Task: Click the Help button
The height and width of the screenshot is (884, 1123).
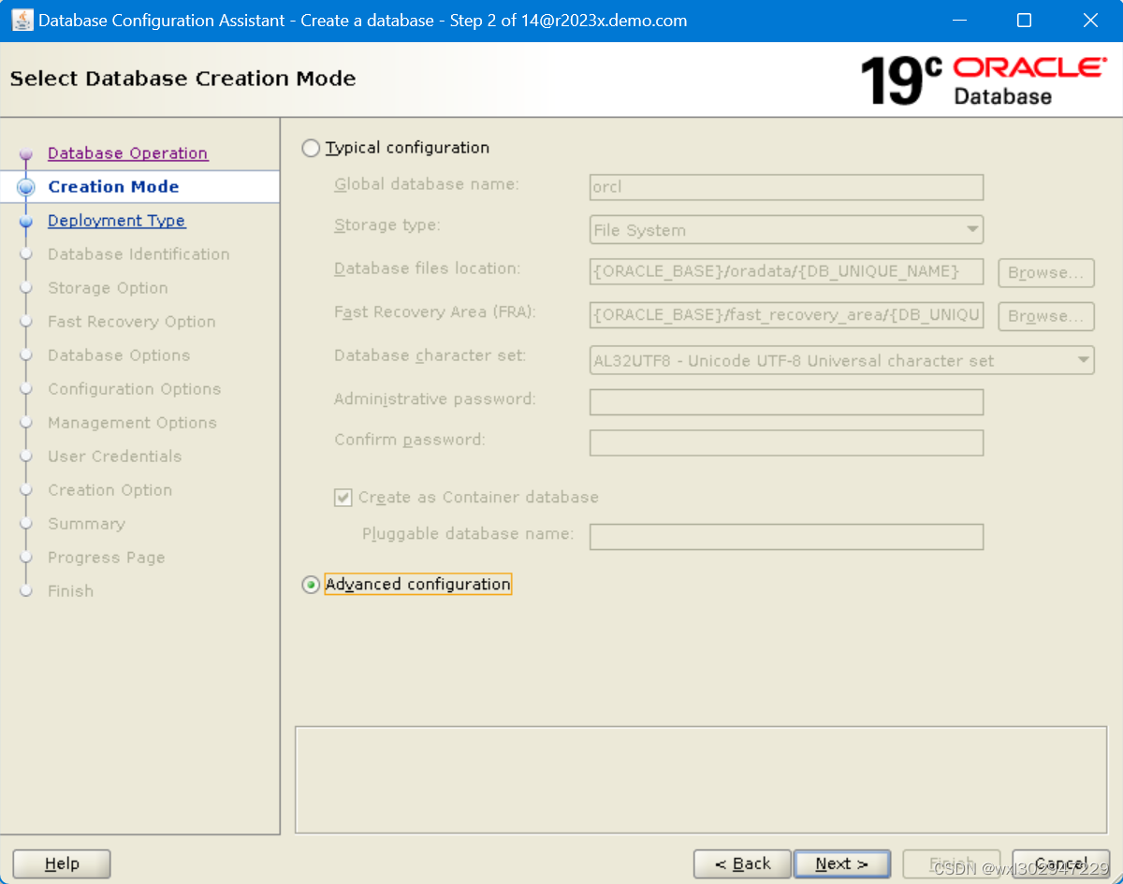Action: click(x=62, y=863)
